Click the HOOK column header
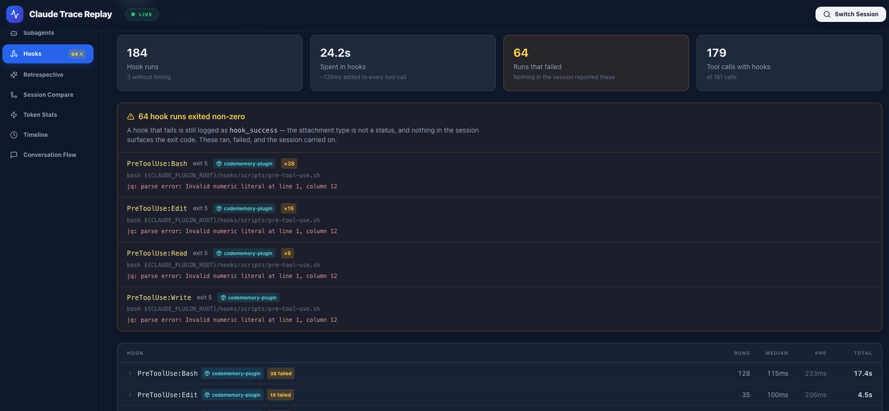 point(135,353)
